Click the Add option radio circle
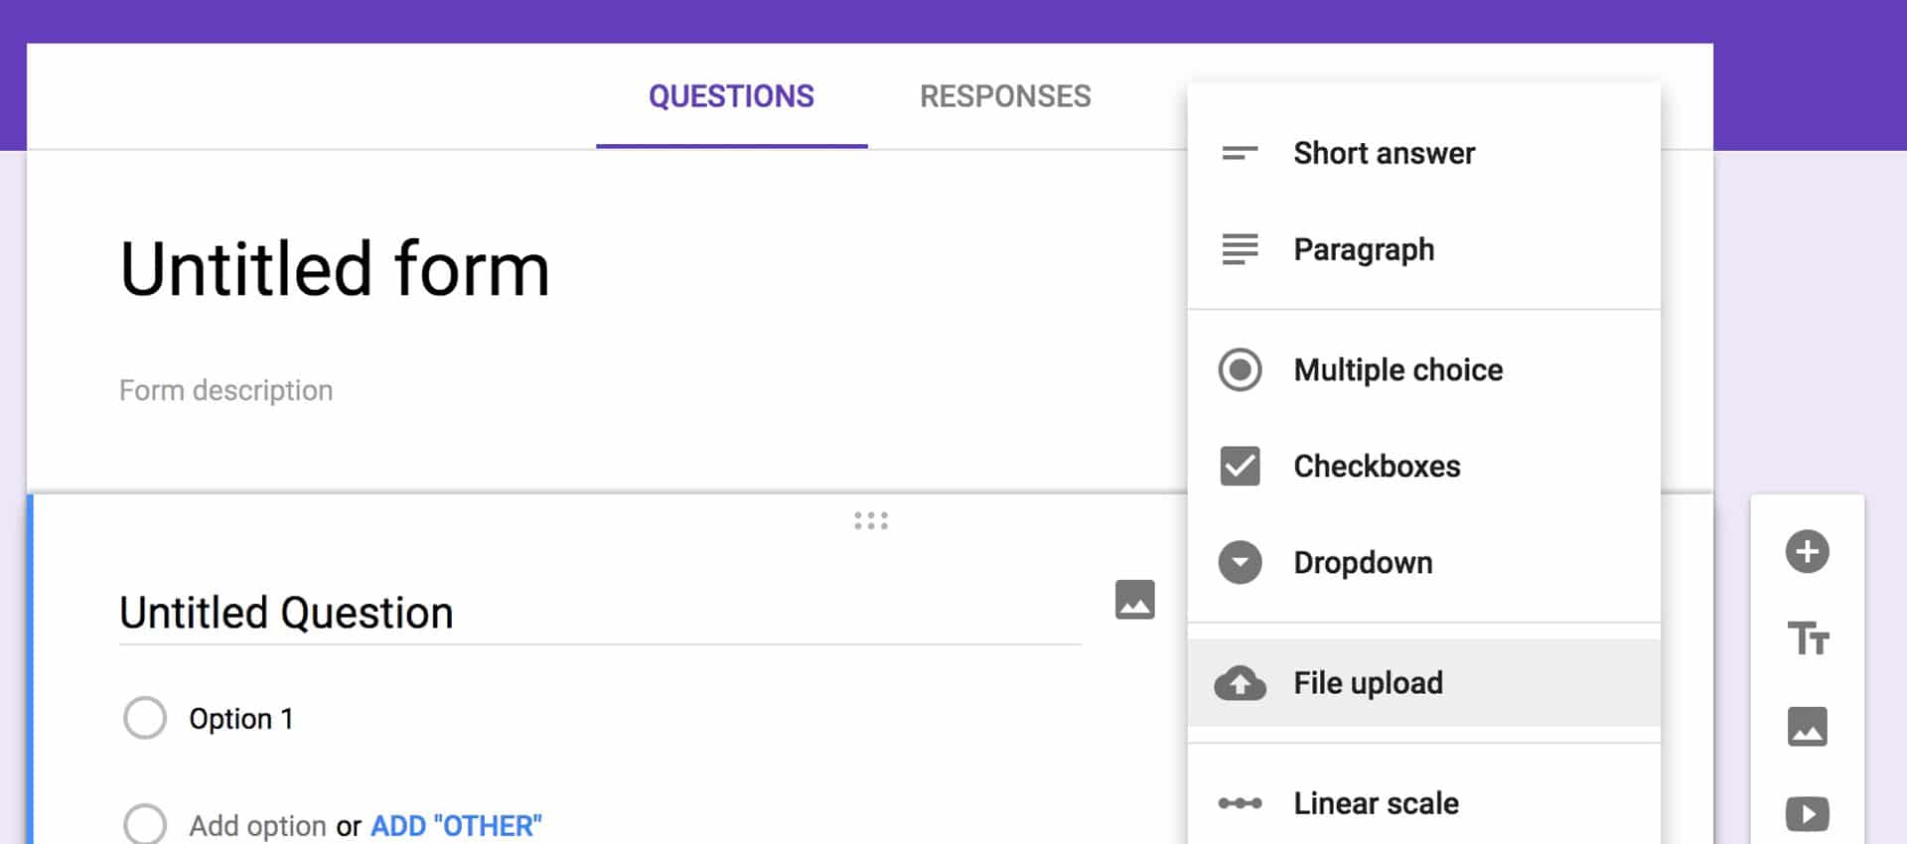 tap(145, 824)
